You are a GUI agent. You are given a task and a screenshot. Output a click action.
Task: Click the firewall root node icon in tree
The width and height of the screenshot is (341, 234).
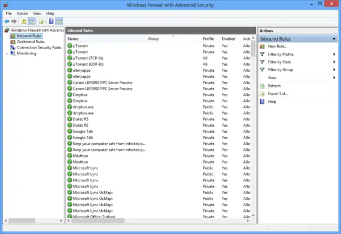click(x=7, y=30)
